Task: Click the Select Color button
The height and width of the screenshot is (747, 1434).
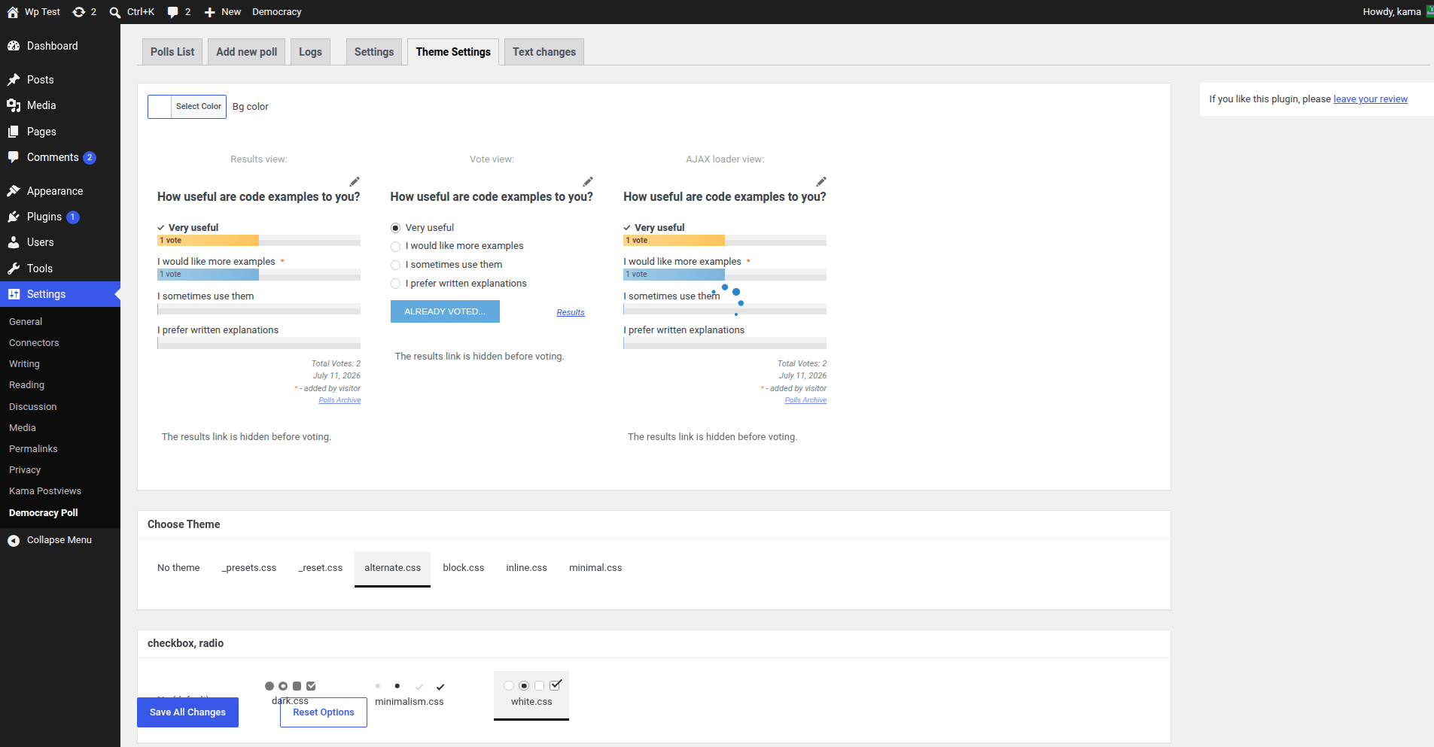Action: click(199, 107)
